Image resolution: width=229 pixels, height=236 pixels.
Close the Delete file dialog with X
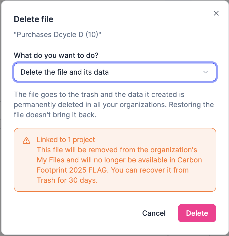coord(216,13)
